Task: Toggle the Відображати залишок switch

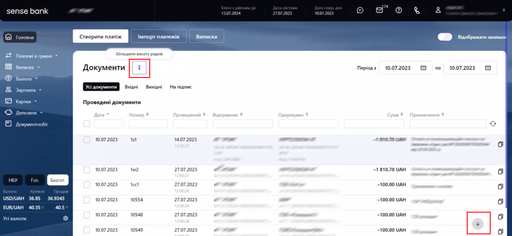Action: point(445,37)
